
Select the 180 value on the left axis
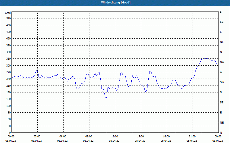pyautogui.click(x=9, y=92)
